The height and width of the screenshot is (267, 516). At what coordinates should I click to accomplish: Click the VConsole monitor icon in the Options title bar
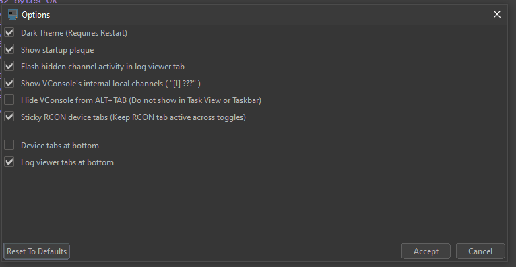(x=13, y=14)
